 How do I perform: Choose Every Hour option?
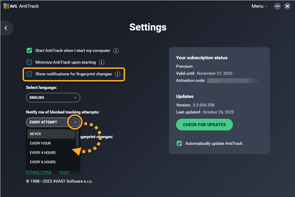point(51,143)
